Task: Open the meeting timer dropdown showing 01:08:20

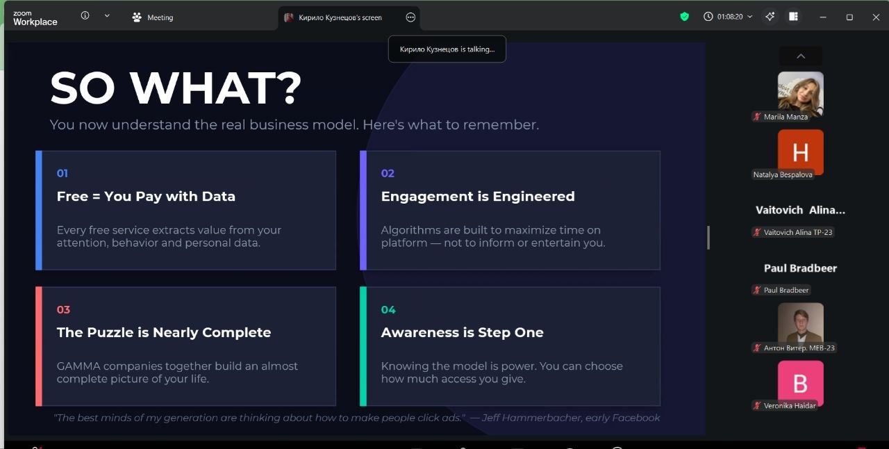Action: (728, 17)
